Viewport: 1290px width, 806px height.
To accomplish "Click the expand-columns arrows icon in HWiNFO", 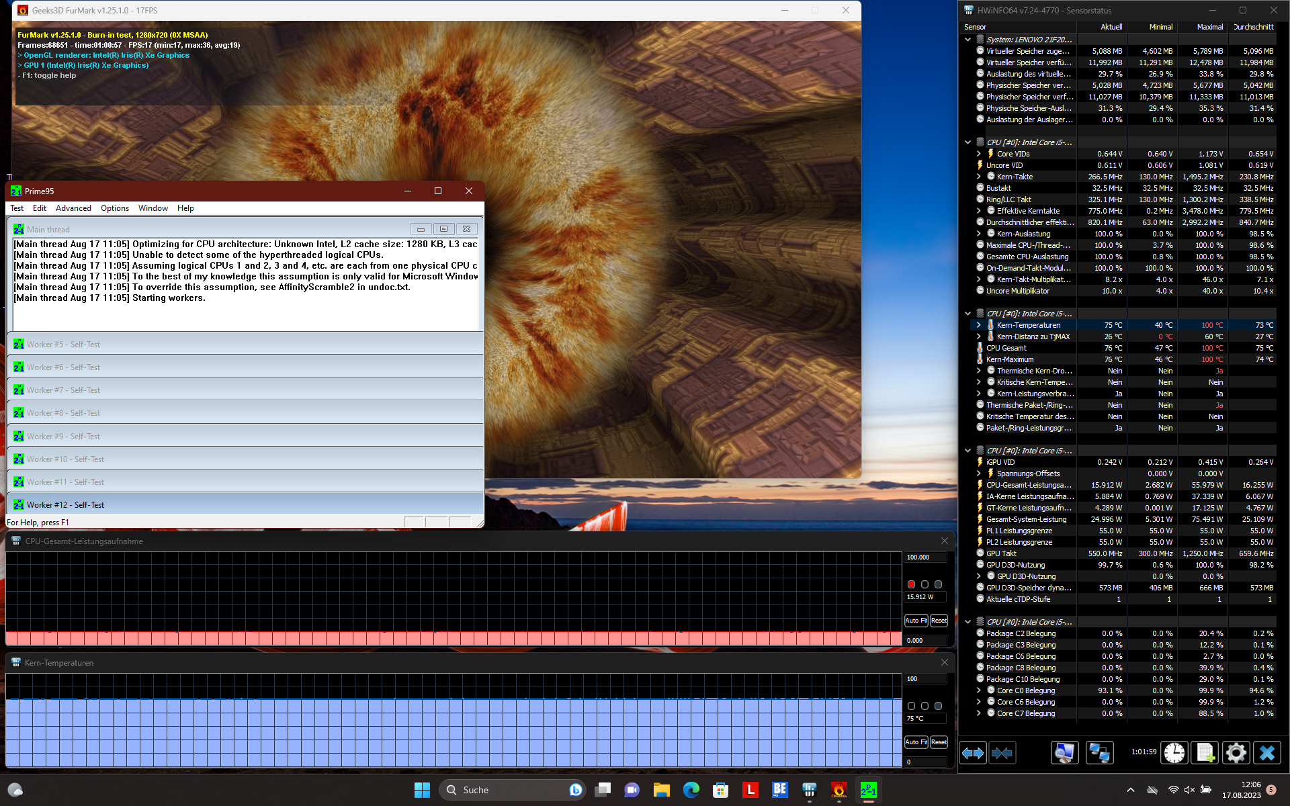I will click(x=973, y=753).
